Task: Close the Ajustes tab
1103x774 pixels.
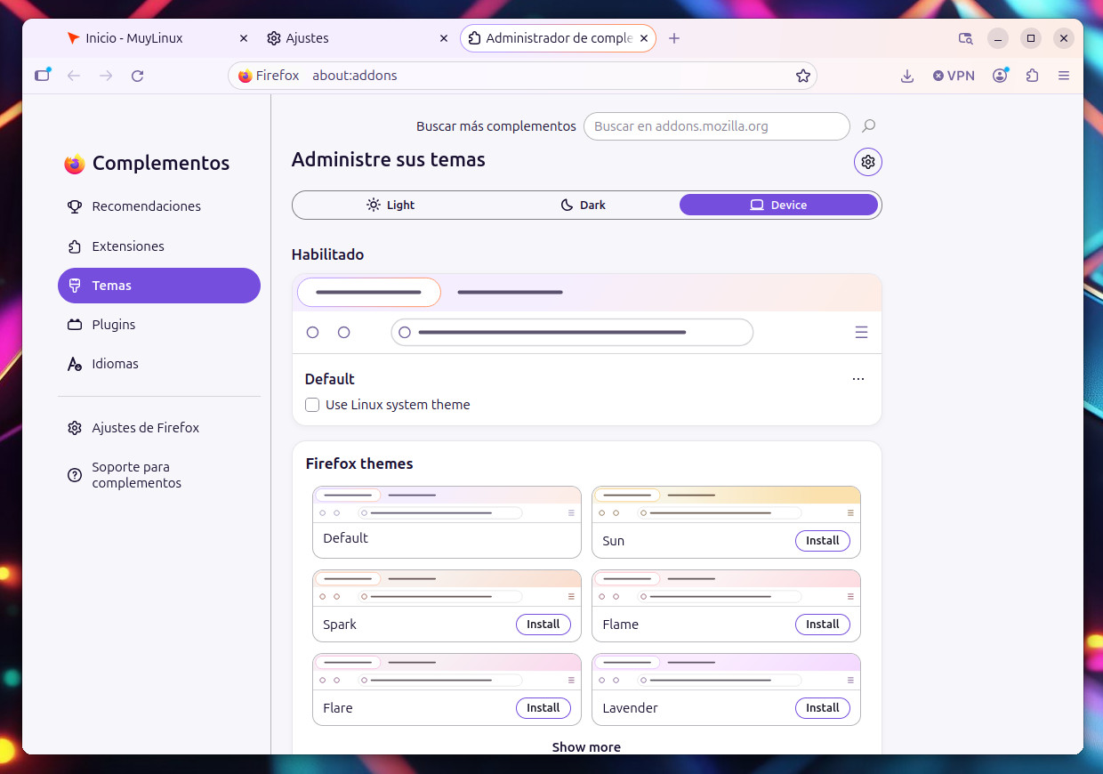Action: pos(444,38)
